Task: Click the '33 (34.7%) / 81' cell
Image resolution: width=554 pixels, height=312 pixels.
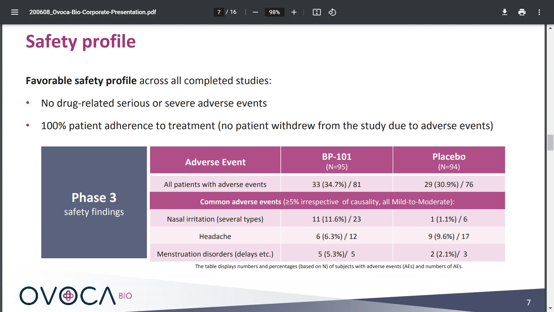Action: tap(336, 184)
